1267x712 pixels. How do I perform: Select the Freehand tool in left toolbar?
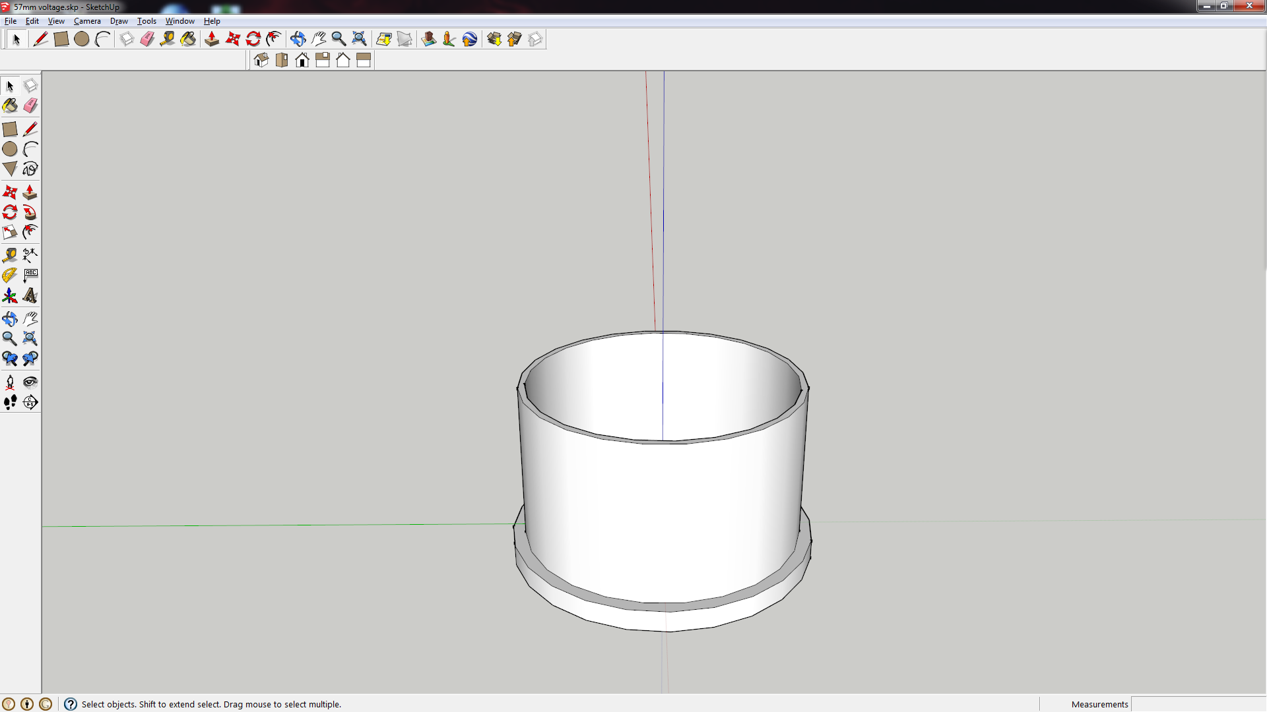pos(30,169)
